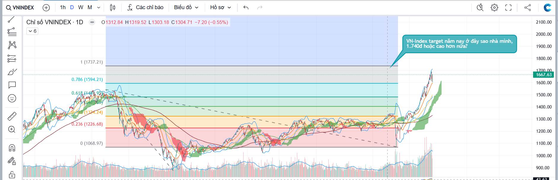
Task: Open the candlestick chart type selector
Action: point(113,7)
